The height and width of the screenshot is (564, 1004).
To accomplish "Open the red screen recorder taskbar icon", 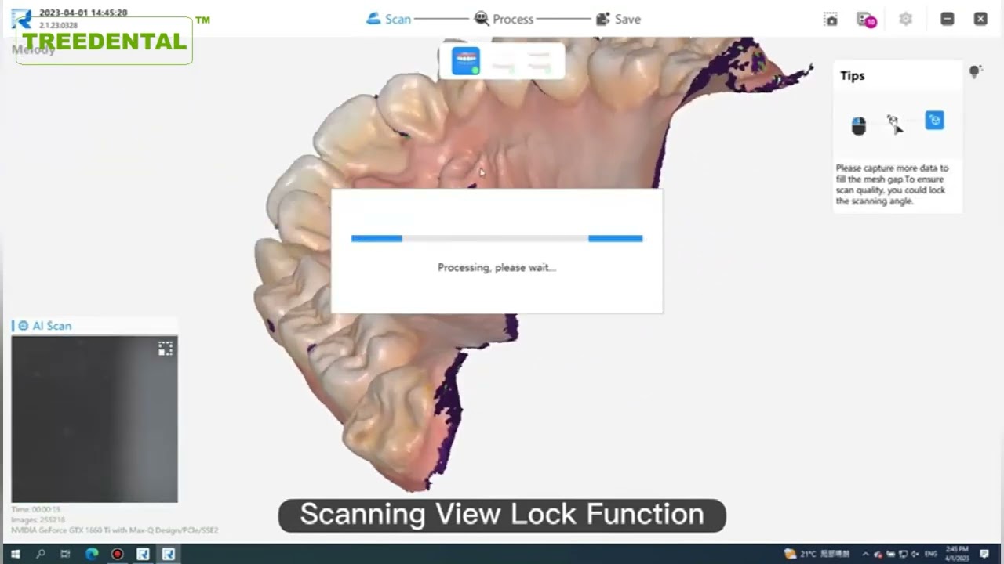I will [x=117, y=554].
